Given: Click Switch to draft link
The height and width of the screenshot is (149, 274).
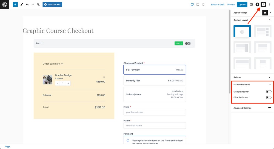Looking at the screenshot, I should coord(218,5).
